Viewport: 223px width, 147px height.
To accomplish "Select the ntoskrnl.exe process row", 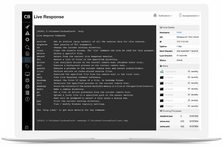I will 179,116.
